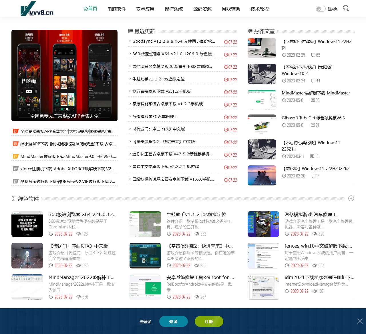Toggle the day/night mode switch
Screen dimensions: 366x334
click(x=320, y=9)
